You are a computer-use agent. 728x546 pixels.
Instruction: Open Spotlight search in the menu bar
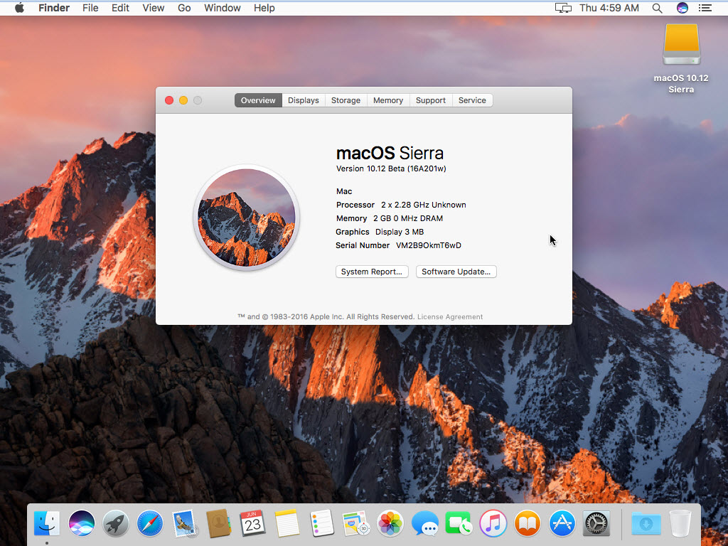[657, 8]
